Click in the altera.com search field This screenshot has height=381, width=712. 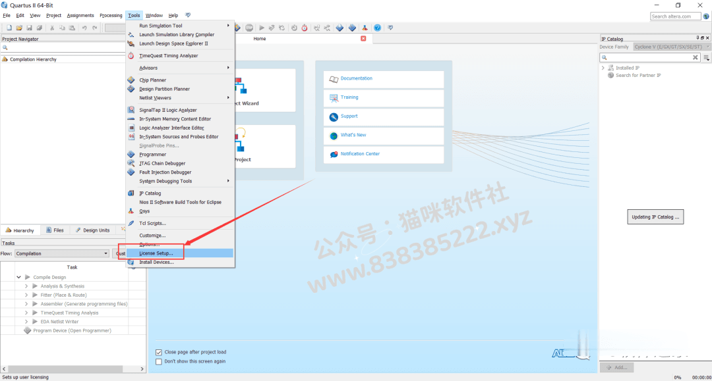(675, 16)
